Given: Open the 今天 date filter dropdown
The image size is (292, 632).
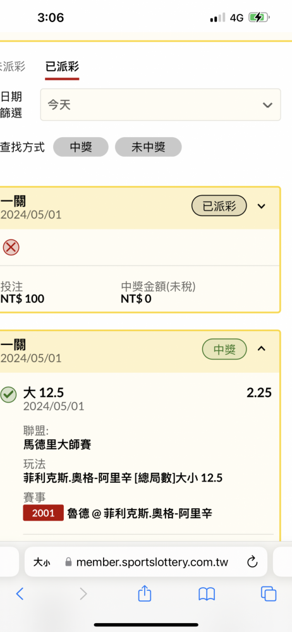Looking at the screenshot, I should (160, 105).
